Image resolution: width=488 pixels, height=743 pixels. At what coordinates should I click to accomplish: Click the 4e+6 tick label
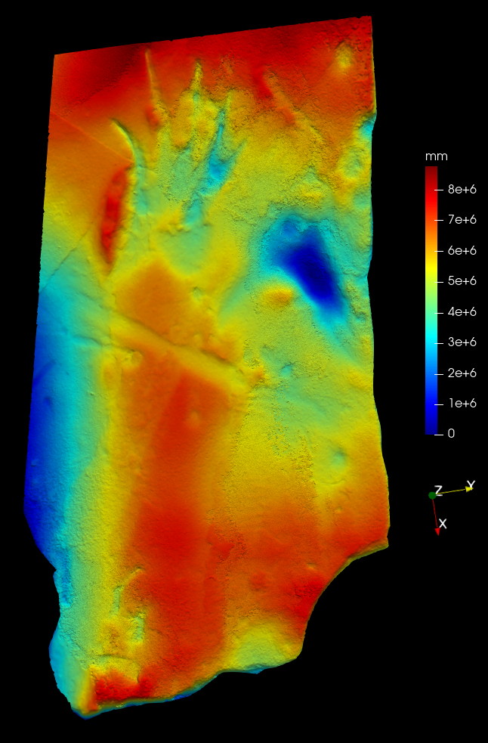(x=462, y=311)
